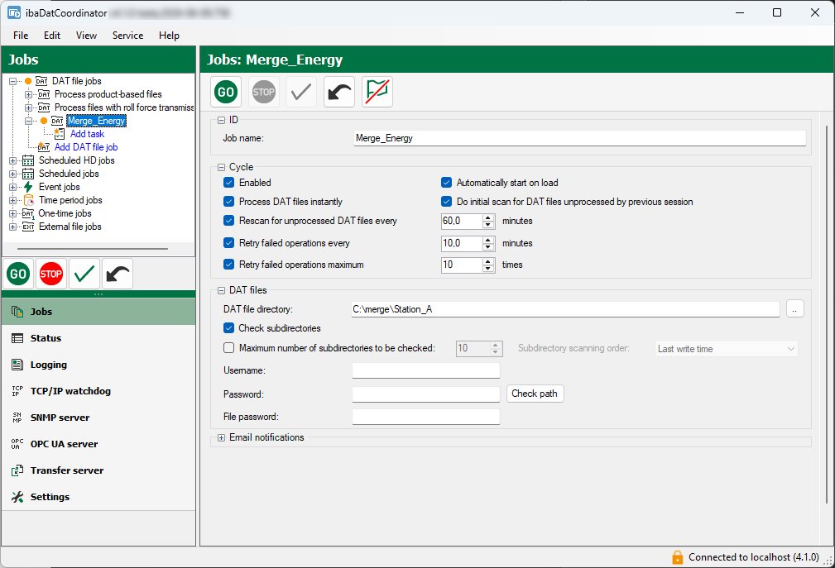
Task: Uncheck Process DAT files instantly
Action: tap(229, 202)
